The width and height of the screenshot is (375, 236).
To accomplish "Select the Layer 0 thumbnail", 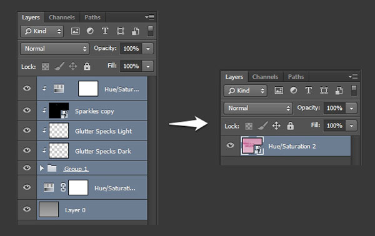I will [x=49, y=210].
